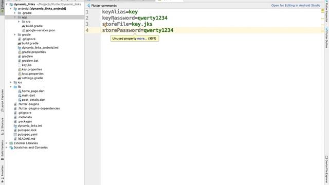The width and height of the screenshot is (329, 185).
Task: Click the src folder icon
Action: [24, 22]
